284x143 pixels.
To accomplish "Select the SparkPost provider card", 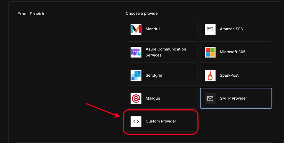I will coord(236,76).
